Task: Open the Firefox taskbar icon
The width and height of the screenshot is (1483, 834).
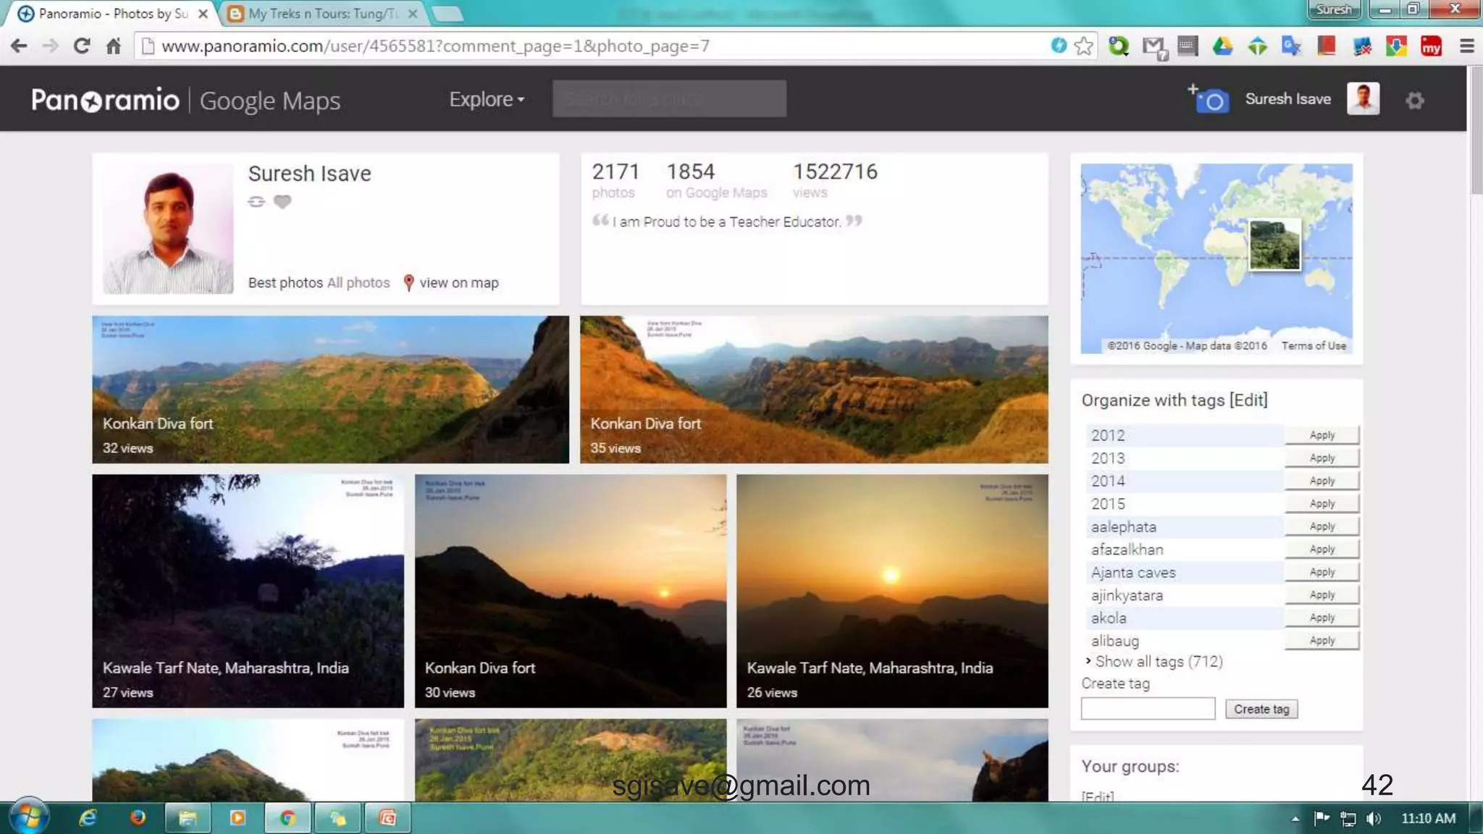Action: click(x=138, y=818)
